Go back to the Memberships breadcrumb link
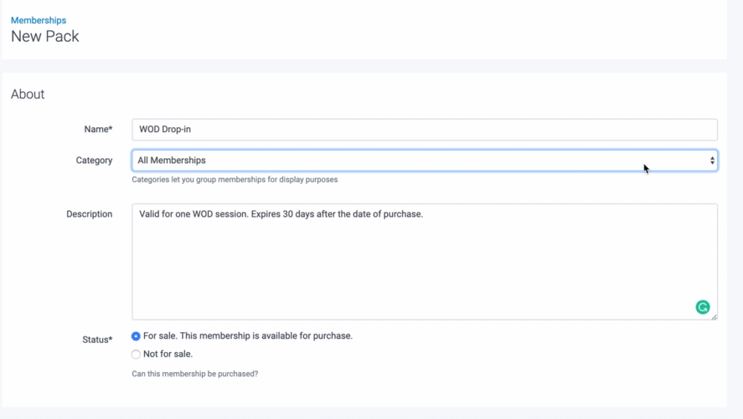Screen dimensions: 743x419 click(x=38, y=20)
